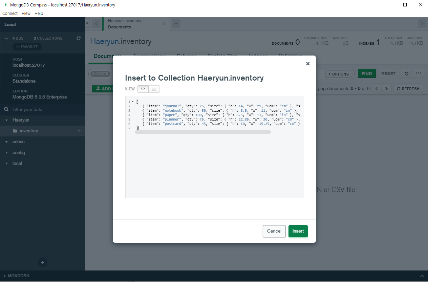
Task: Open inventory collection options ellipsis
Action: [x=79, y=131]
